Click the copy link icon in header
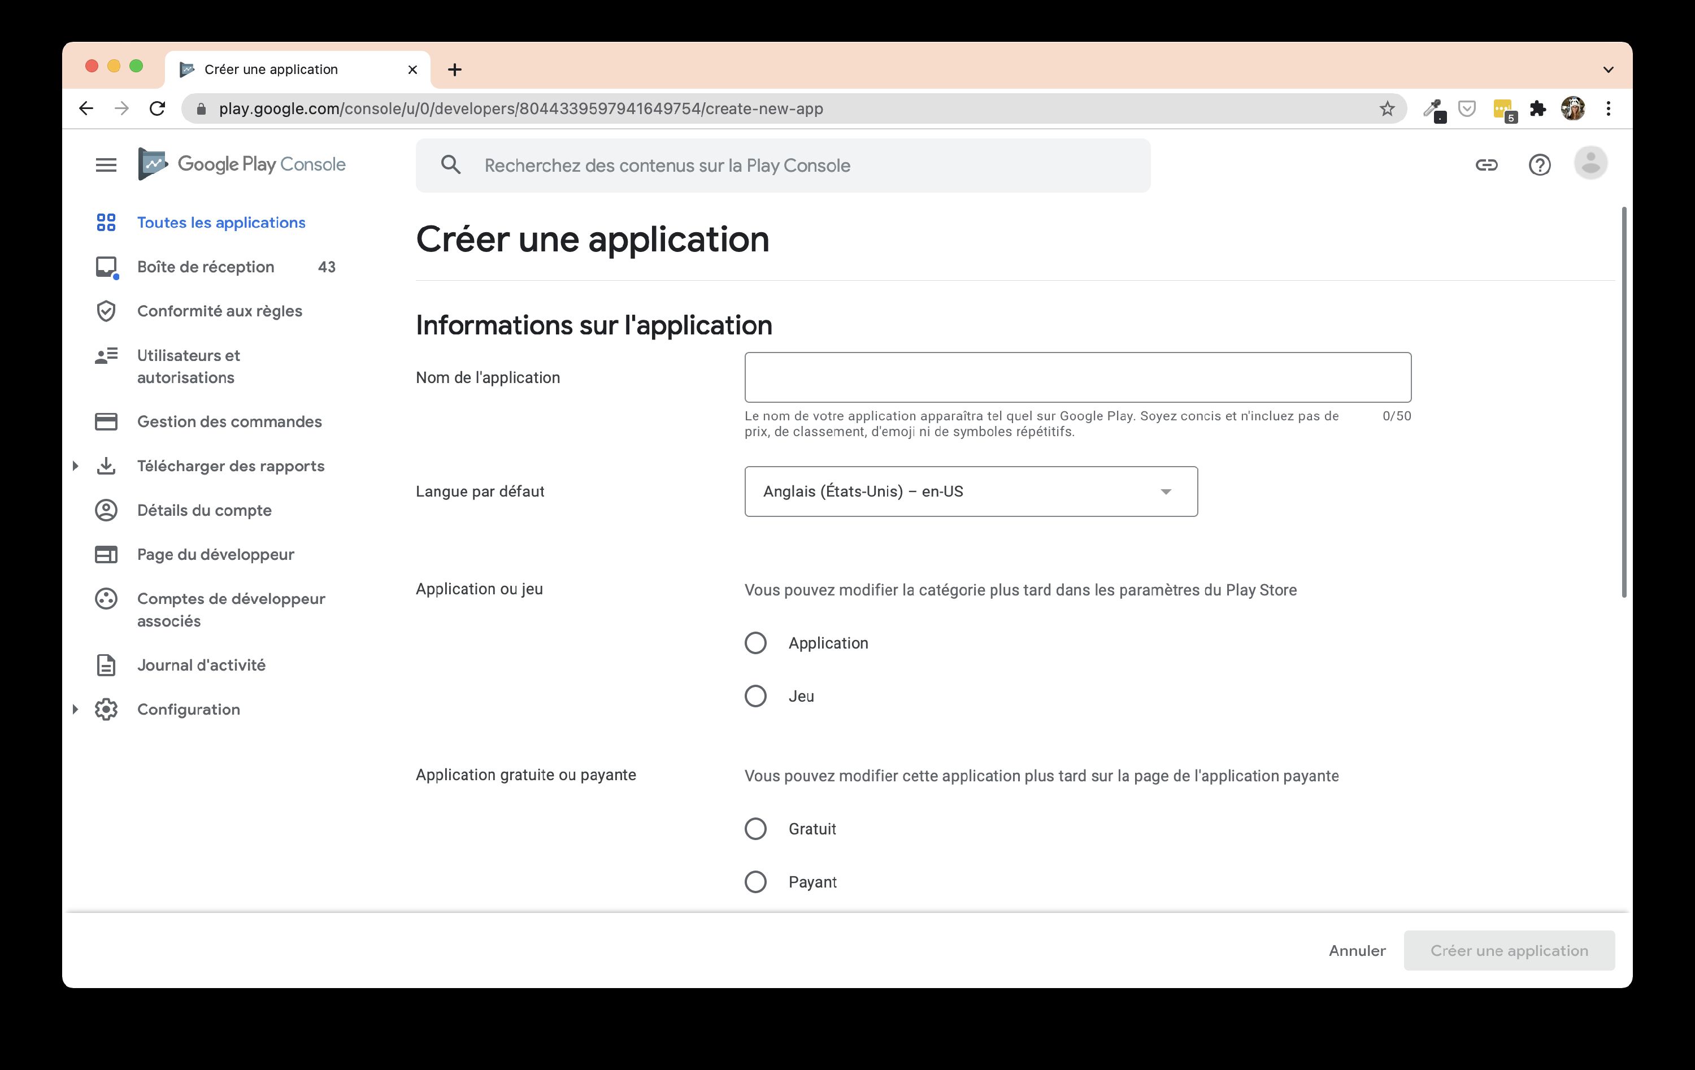Screen dimensions: 1695x1070 coord(1486,165)
